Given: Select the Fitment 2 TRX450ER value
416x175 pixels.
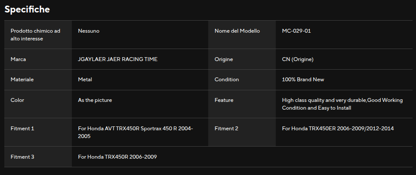Looking at the screenshot, I should click(x=338, y=129).
